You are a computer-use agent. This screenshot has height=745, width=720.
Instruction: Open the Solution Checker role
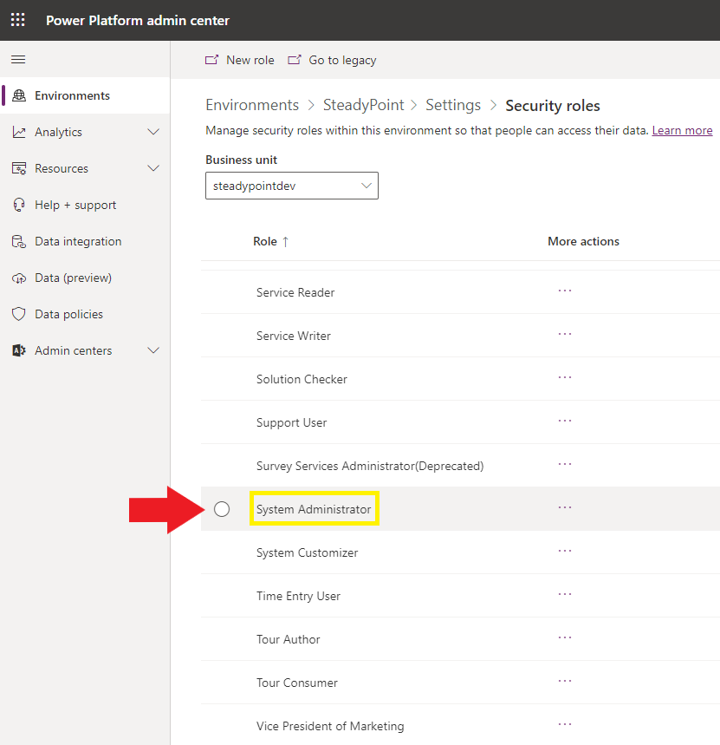(302, 379)
